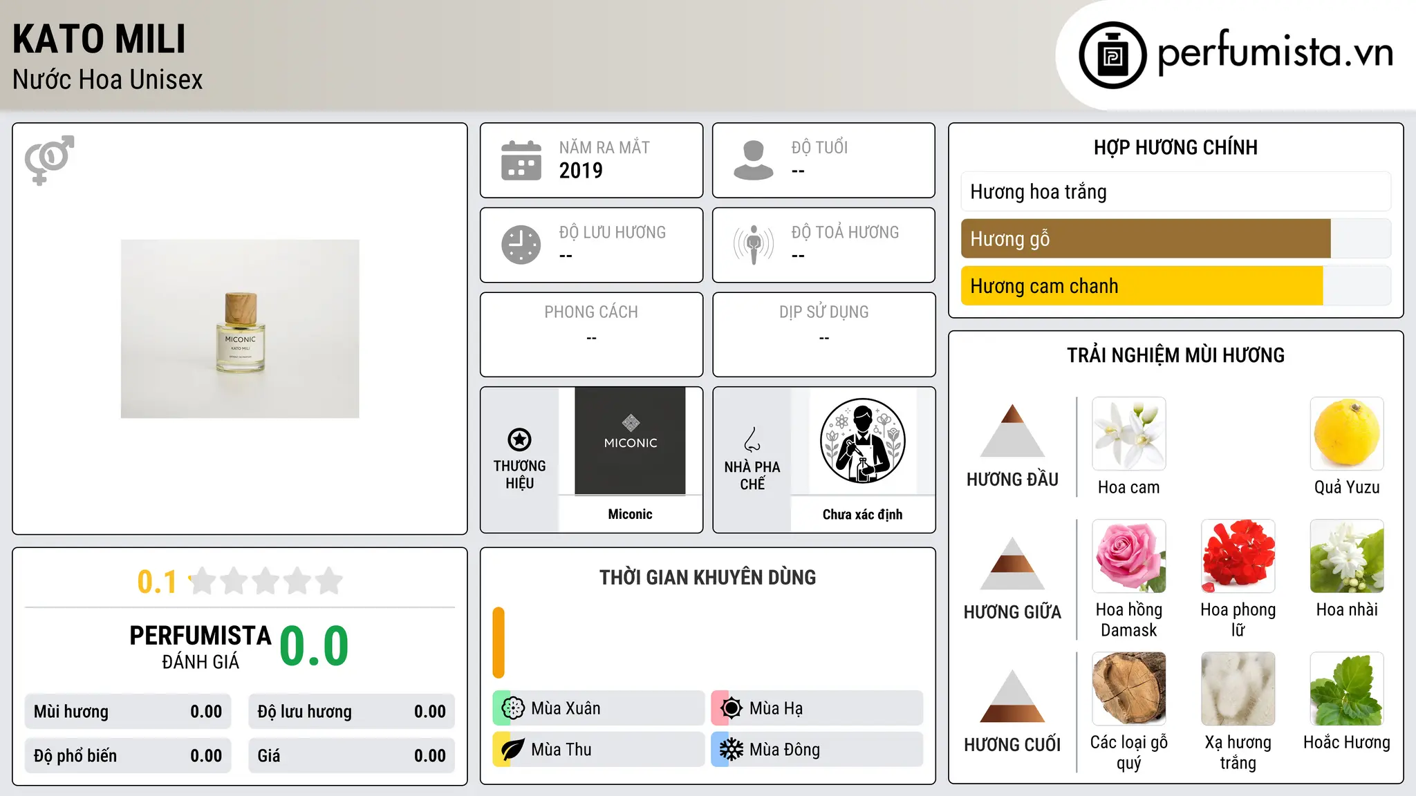Click the Độ lưu hương score row
This screenshot has width=1416, height=796.
pyautogui.click(x=351, y=712)
